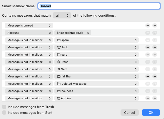Enable Include messages from Trash

point(4,107)
